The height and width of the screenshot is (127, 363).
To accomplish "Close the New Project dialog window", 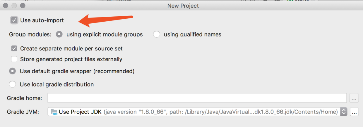I will tap(6, 6).
